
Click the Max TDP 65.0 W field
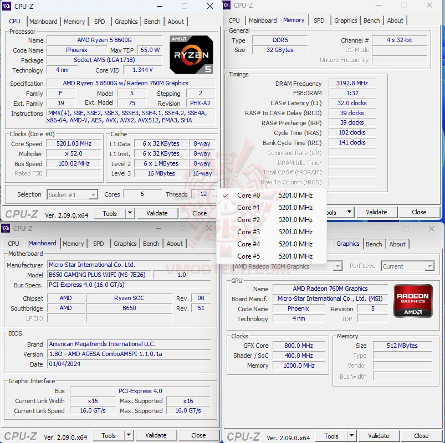point(150,50)
